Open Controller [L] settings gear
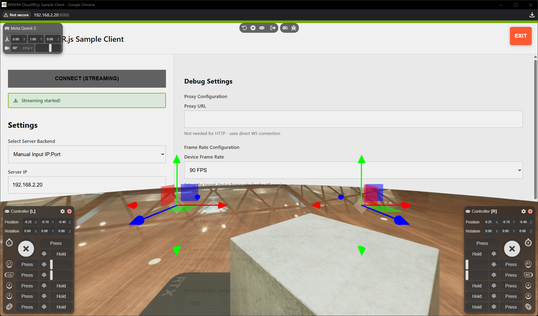This screenshot has height=316, width=538. click(62, 211)
